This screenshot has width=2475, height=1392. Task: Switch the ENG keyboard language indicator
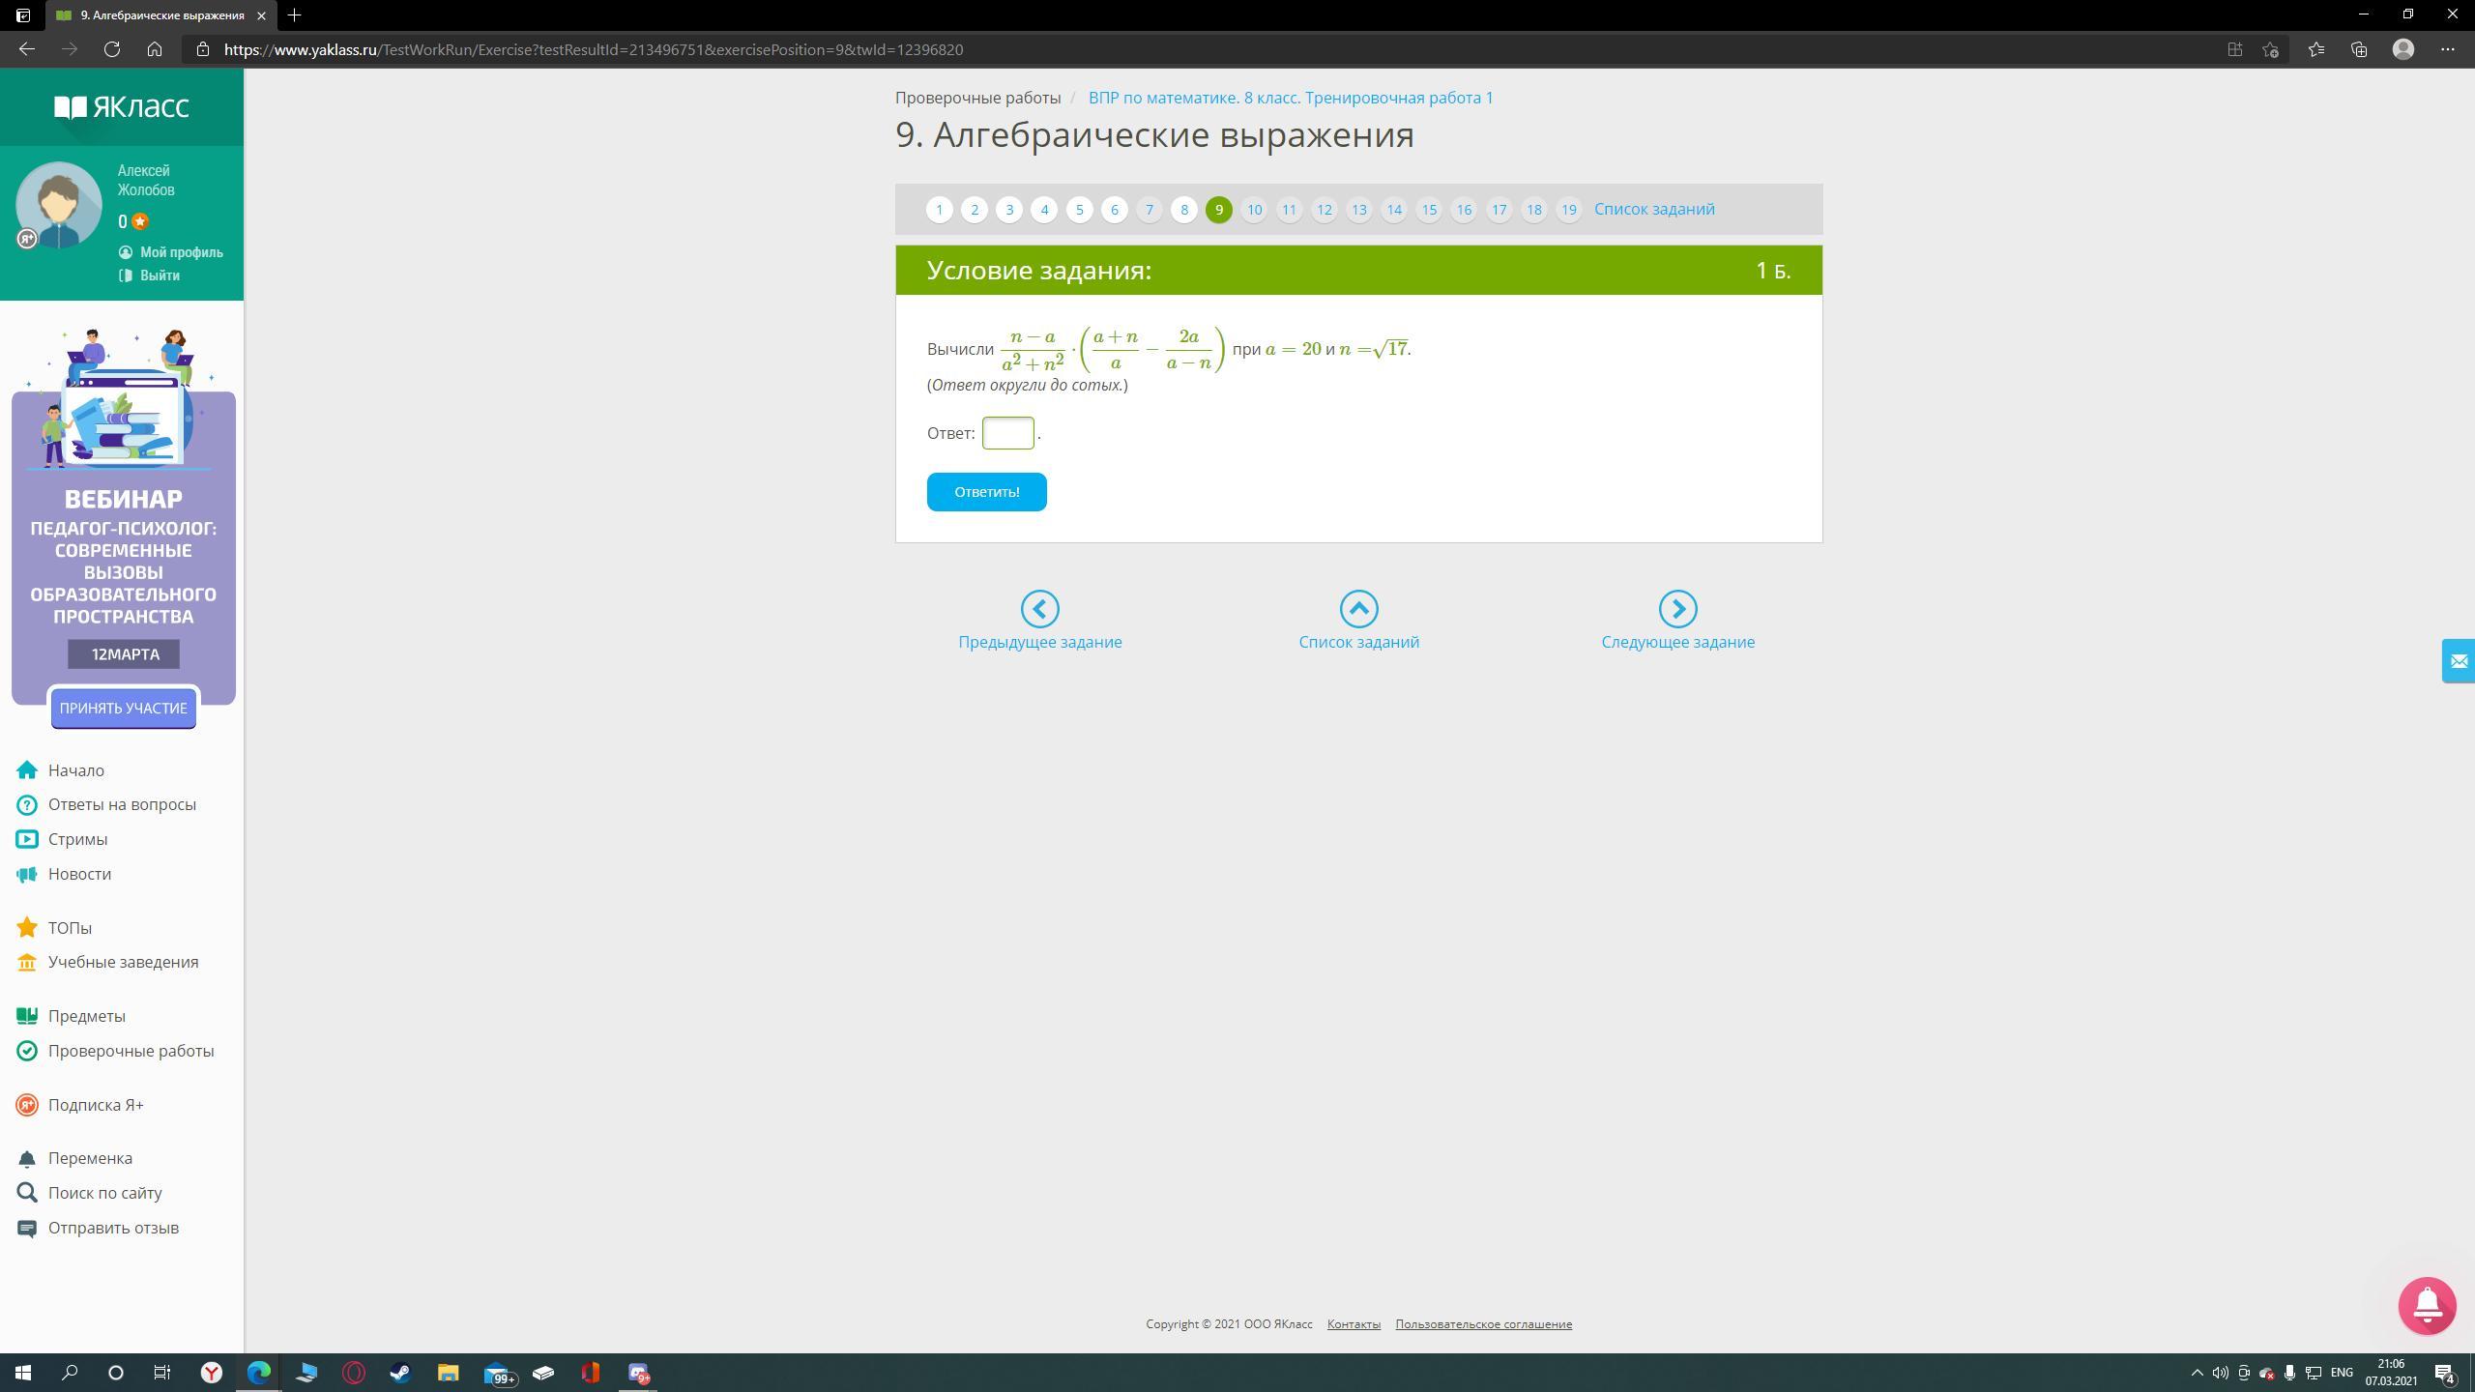point(2342,1373)
